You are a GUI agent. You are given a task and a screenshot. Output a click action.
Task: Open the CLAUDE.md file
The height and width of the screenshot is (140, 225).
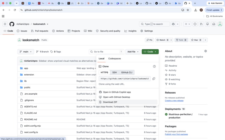[30, 113]
